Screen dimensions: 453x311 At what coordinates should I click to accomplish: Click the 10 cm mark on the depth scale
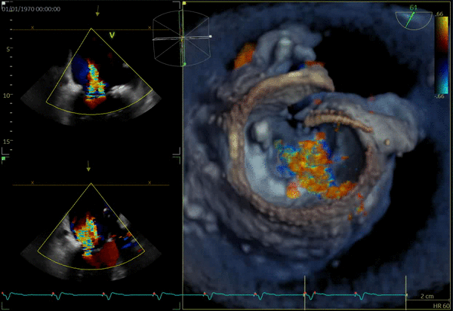pyautogui.click(x=9, y=96)
